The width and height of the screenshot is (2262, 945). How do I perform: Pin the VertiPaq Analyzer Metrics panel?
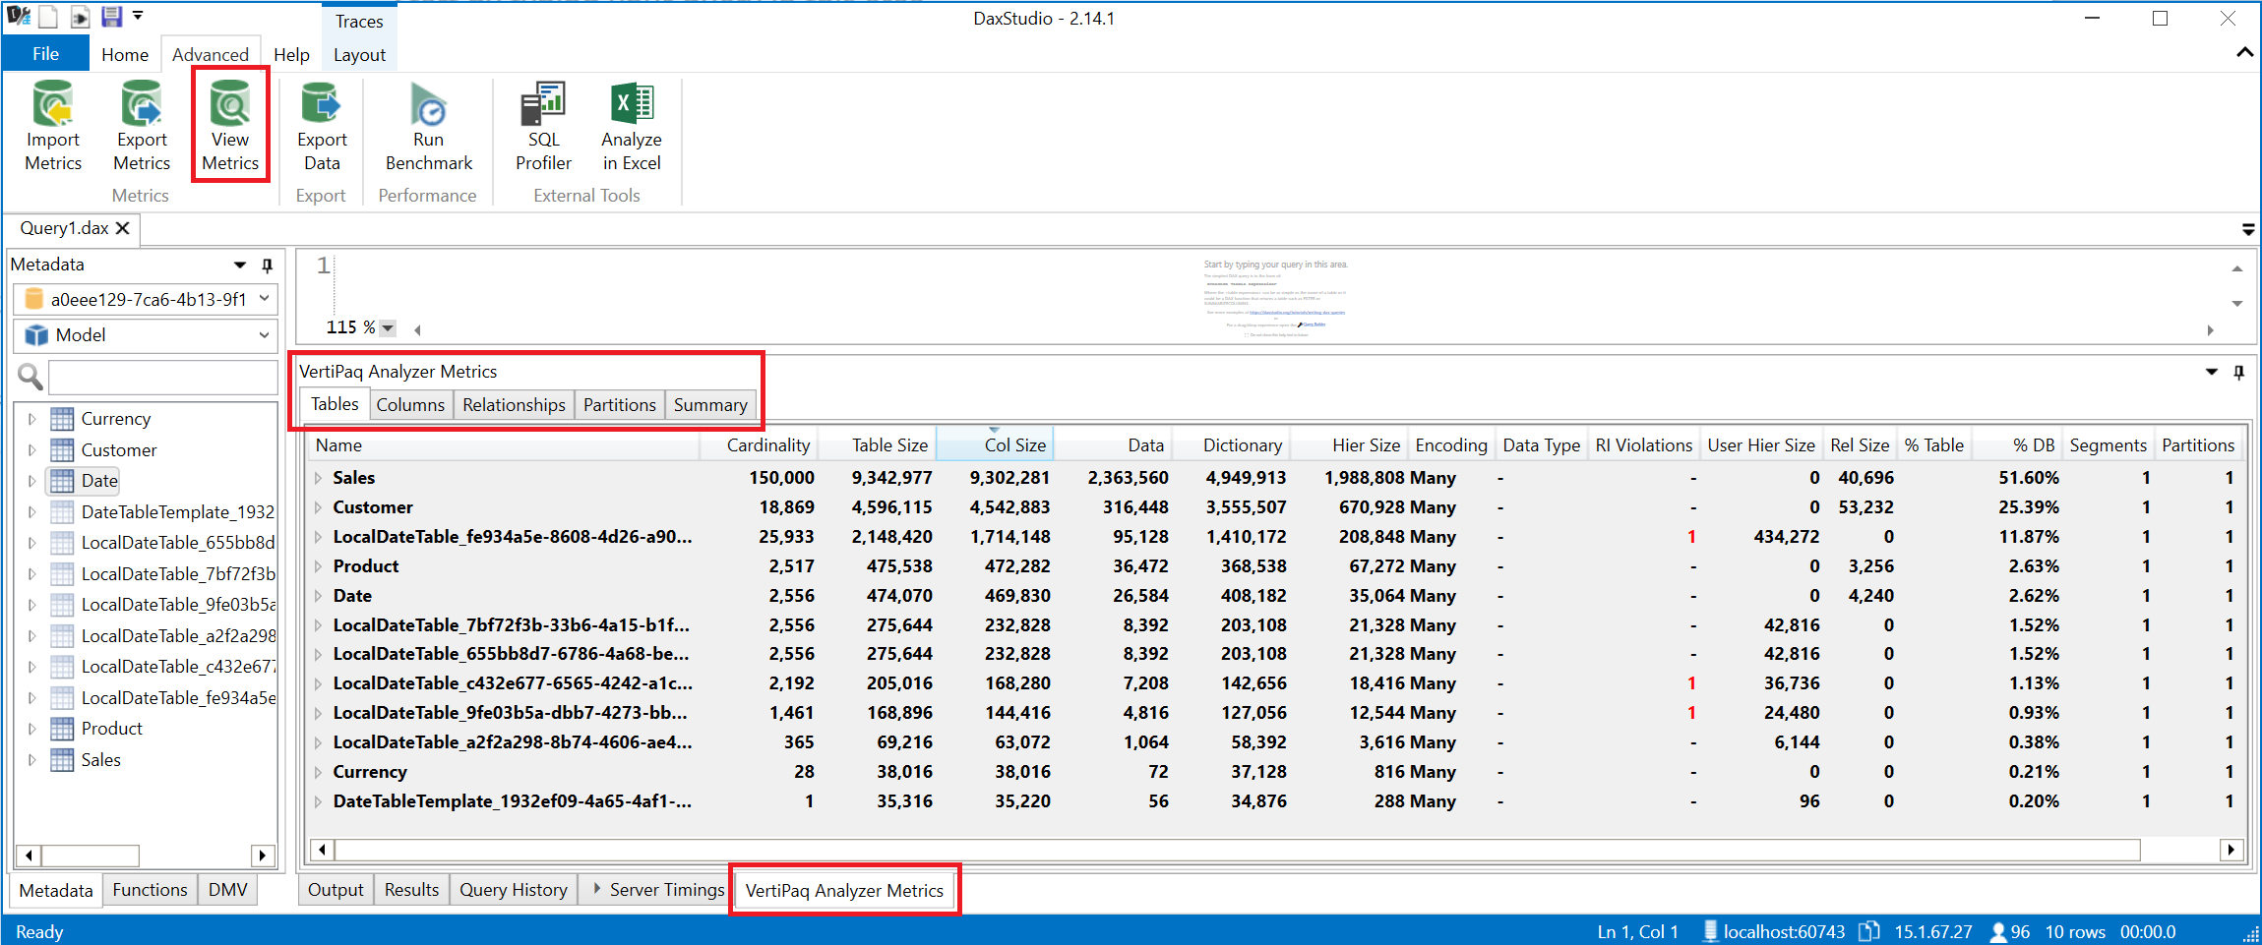click(x=2238, y=373)
